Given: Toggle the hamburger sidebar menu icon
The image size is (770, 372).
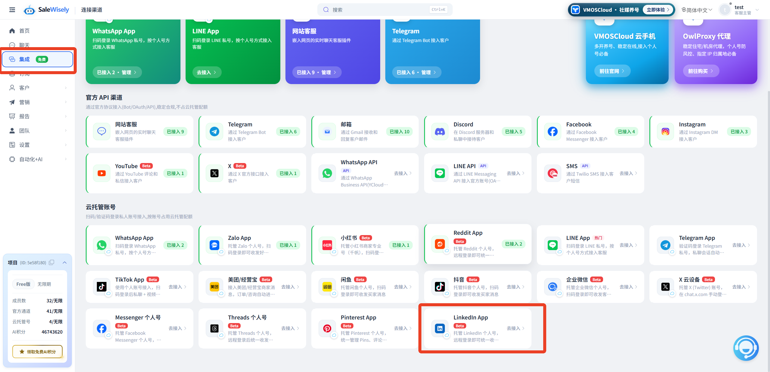Looking at the screenshot, I should click(x=12, y=10).
